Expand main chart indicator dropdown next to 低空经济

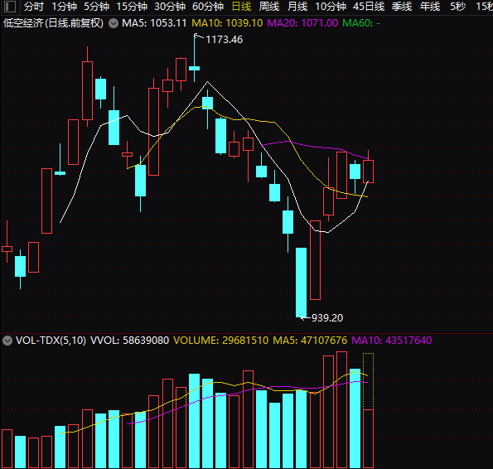114,23
